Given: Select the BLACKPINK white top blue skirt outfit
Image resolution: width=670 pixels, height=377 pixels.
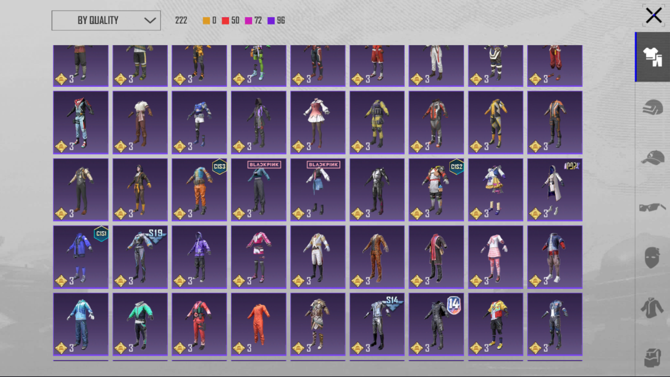Looking at the screenshot, I should (x=318, y=190).
